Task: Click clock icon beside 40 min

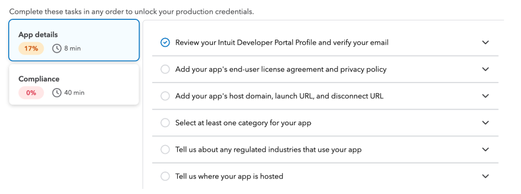Action: [x=57, y=93]
